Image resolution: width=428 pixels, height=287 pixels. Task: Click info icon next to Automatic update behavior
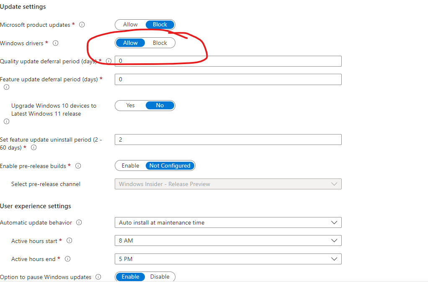79,222
